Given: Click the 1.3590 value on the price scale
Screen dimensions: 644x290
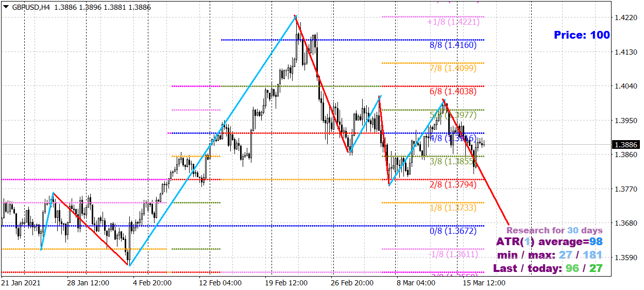Looking at the screenshot, I should [x=625, y=257].
